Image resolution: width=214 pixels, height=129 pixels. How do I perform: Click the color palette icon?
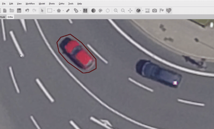[101, 11]
